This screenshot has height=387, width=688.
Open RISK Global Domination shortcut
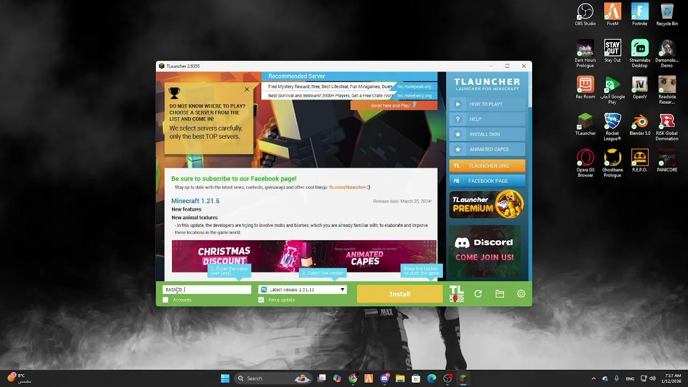tap(667, 127)
